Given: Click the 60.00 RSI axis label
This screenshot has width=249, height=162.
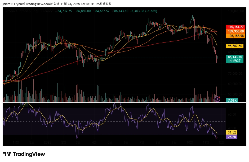Looking at the screenshot, I should 232,115.
